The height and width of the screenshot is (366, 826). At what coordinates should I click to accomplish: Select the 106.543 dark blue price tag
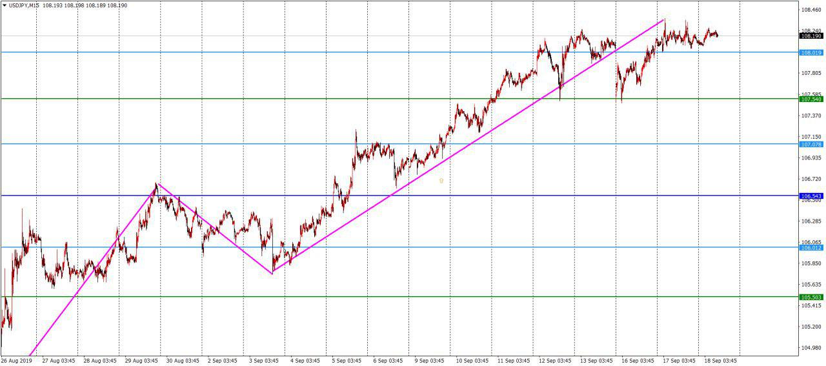coord(811,196)
